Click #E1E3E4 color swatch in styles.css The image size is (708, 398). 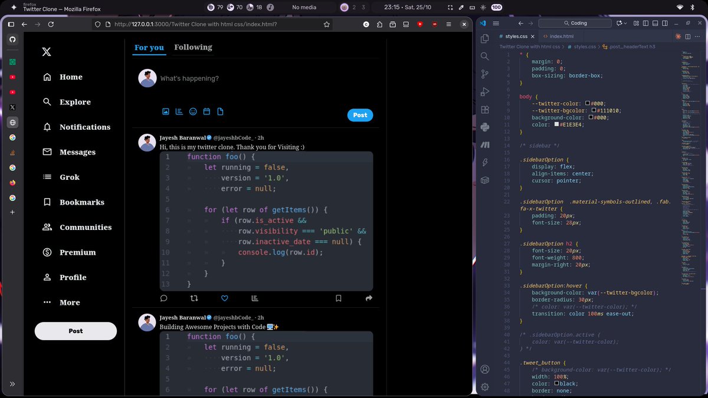tap(556, 124)
